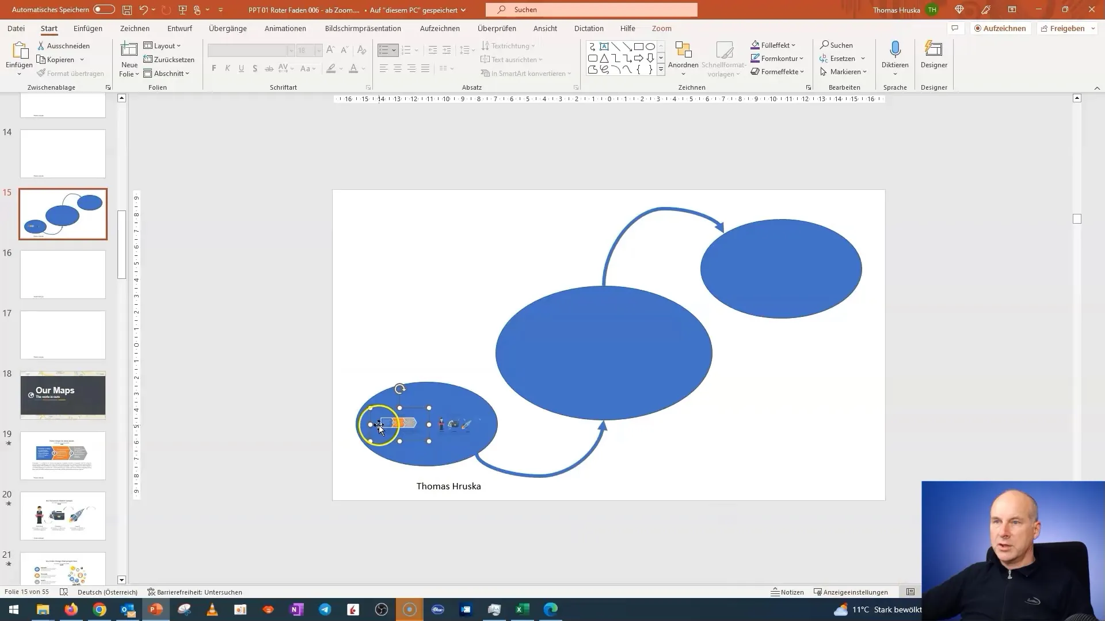Open the Abschnitt section dropdown
This screenshot has height=621, width=1105.
click(169, 74)
